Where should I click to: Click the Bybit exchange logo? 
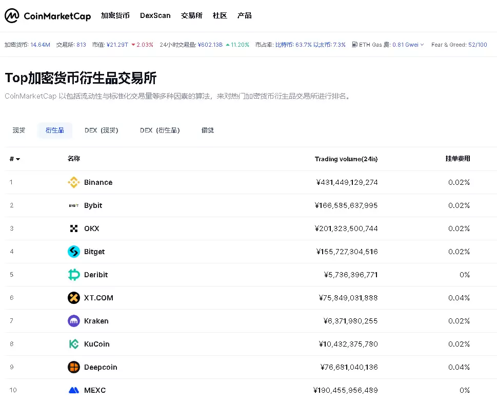pos(74,205)
